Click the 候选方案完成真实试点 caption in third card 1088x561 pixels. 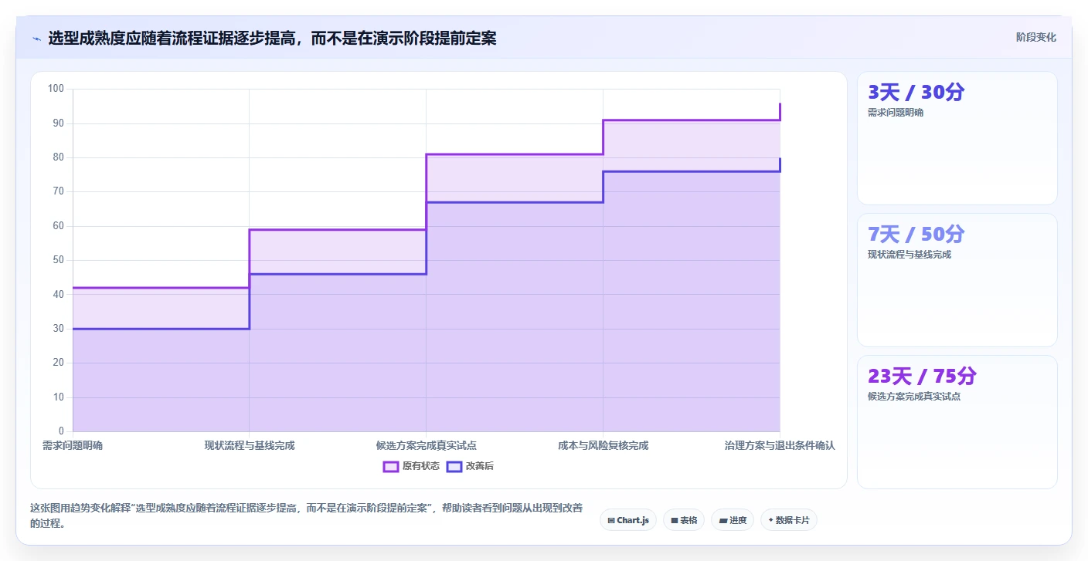[914, 397]
